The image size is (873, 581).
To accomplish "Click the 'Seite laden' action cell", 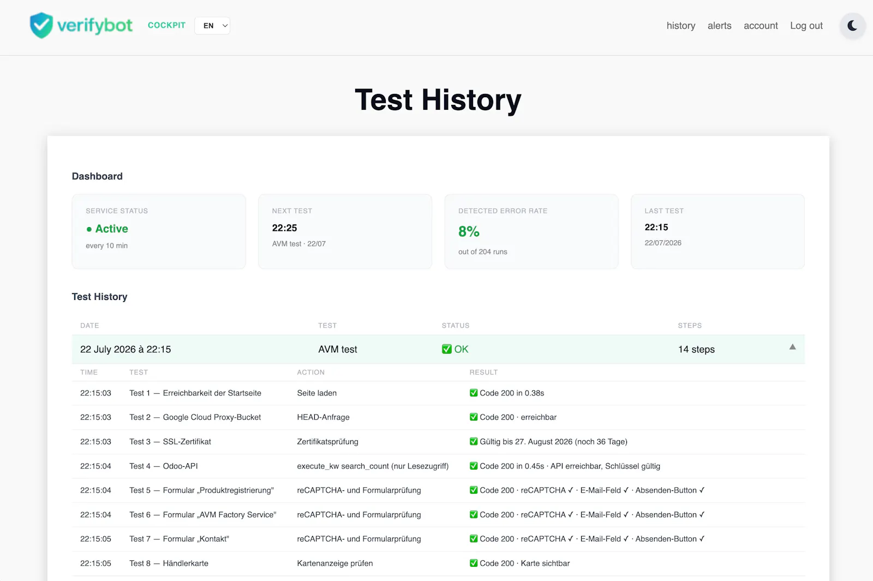I will click(x=317, y=393).
